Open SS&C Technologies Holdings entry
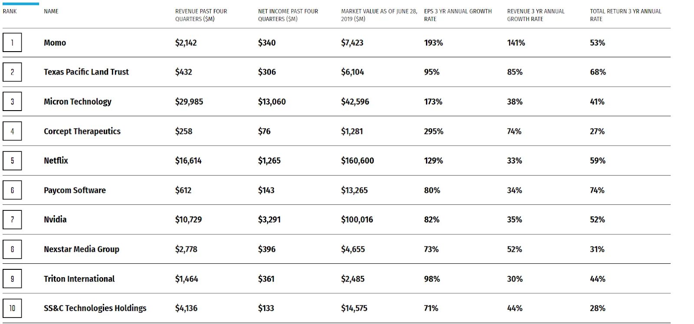 point(95,308)
